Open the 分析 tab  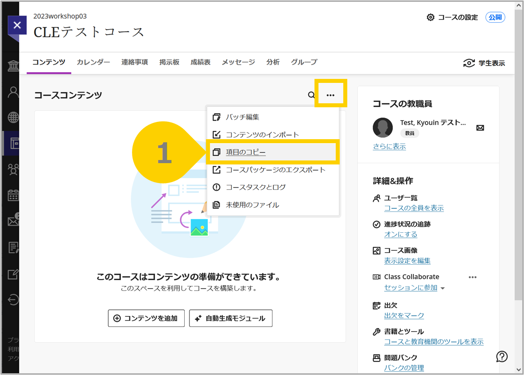pos(273,62)
